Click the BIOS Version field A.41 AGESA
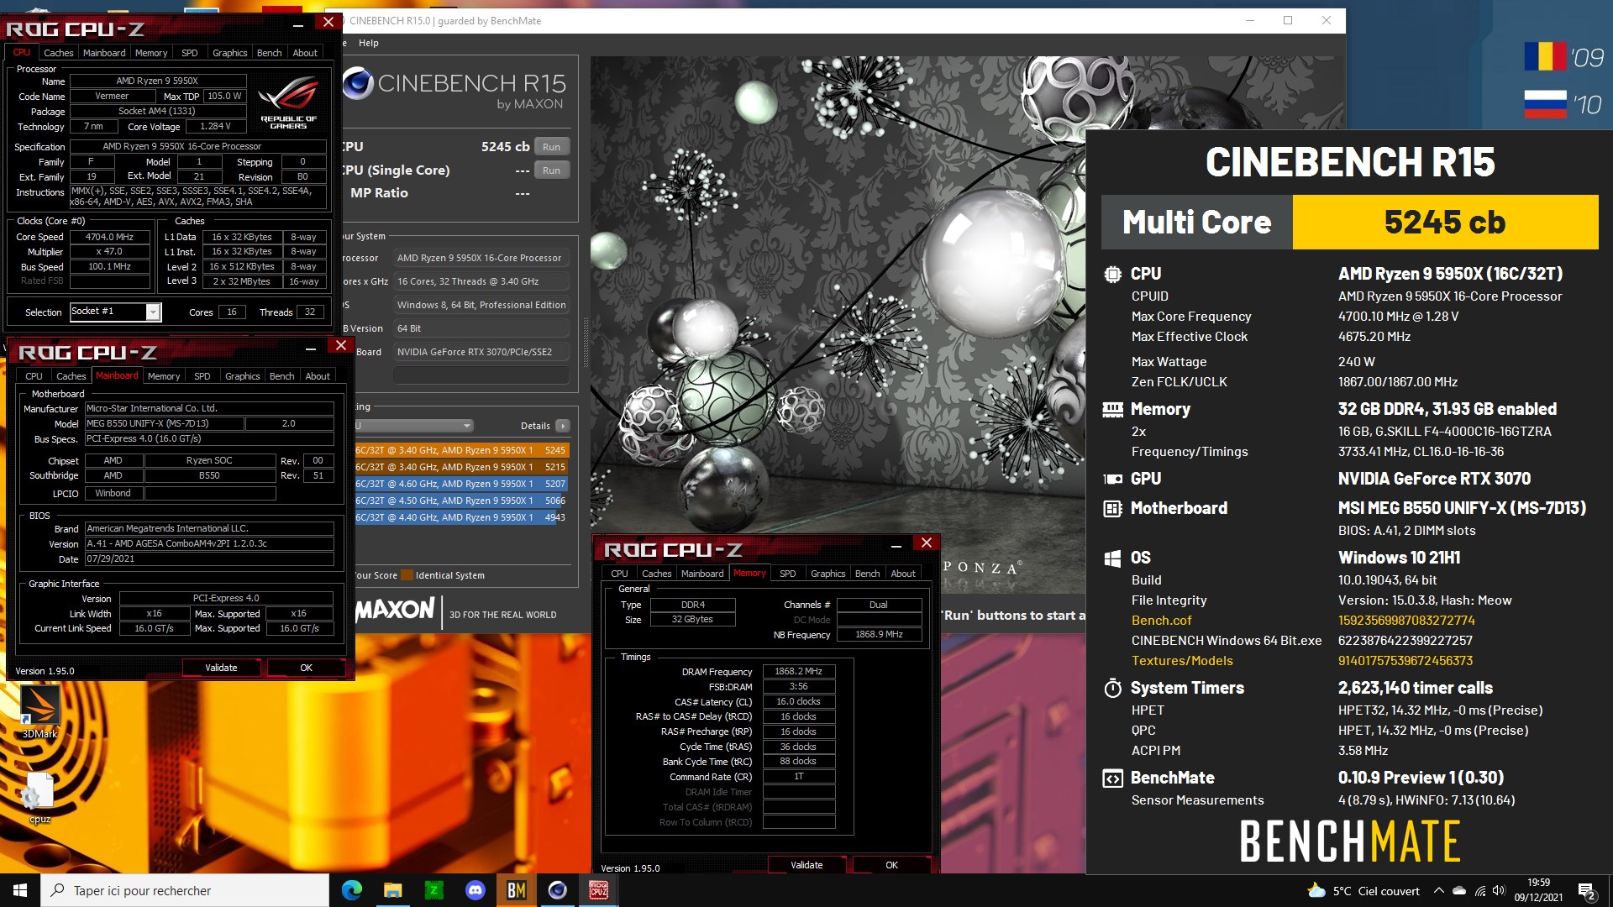 (x=209, y=544)
